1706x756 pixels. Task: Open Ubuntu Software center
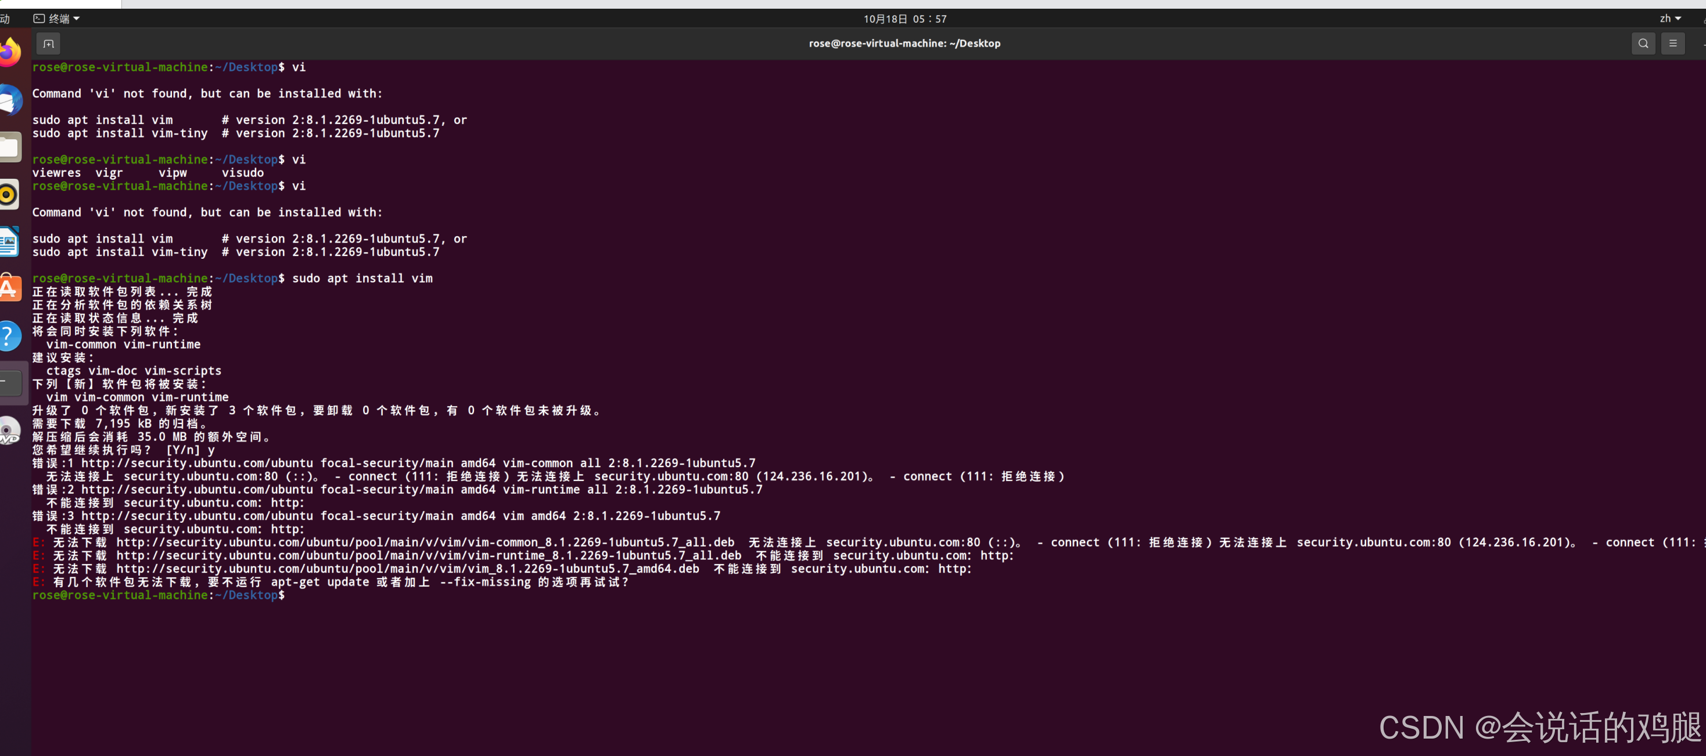[x=9, y=289]
